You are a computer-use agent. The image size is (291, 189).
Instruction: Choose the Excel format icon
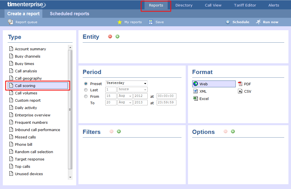(x=196, y=99)
